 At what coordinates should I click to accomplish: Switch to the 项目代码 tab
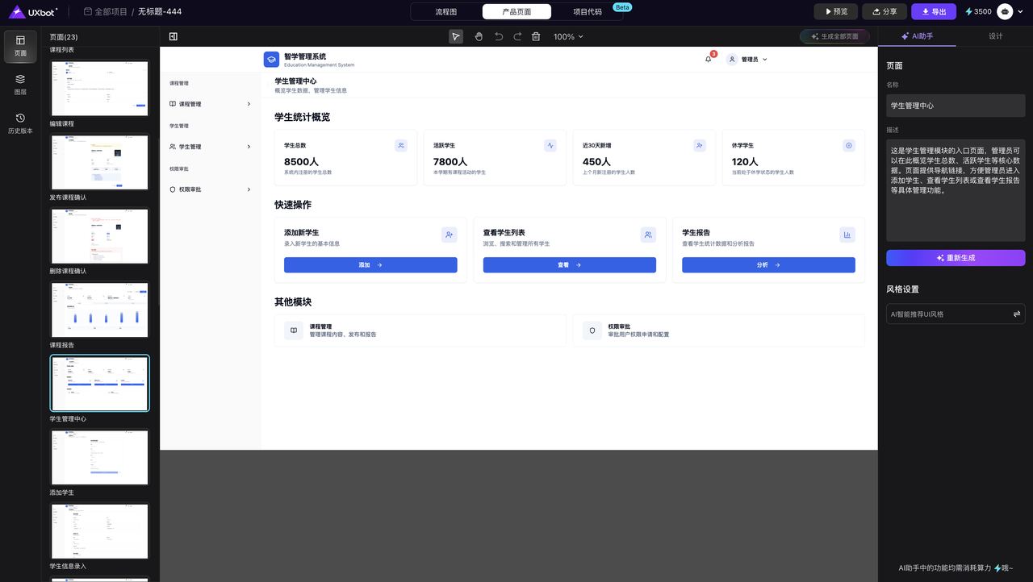588,11
